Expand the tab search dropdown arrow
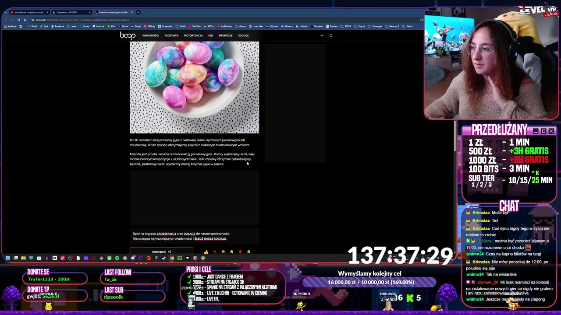 [x=5, y=12]
